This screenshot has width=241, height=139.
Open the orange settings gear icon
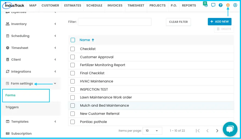(228, 5)
